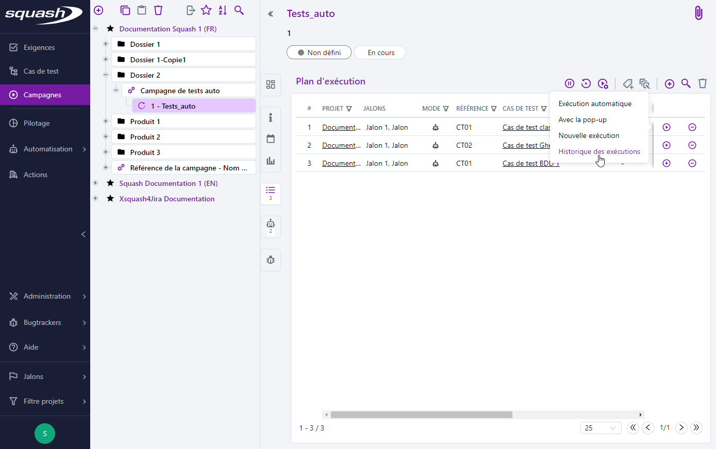
Task: Open the calendar planning panel
Action: (x=271, y=139)
